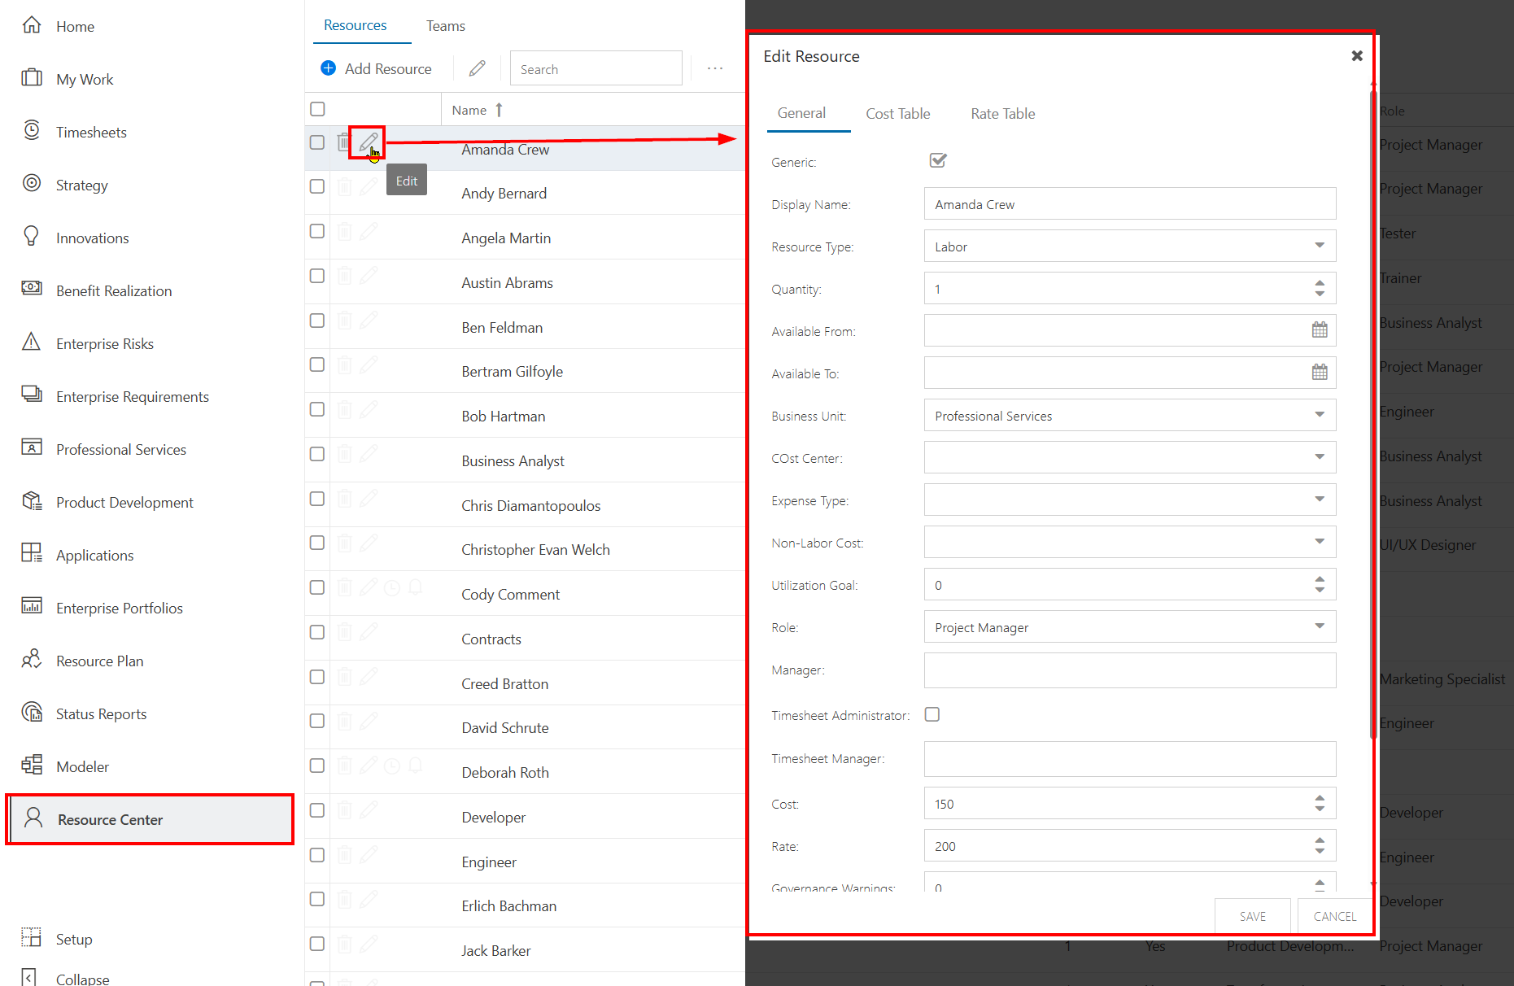Open the Strategy target icon

coord(32,184)
